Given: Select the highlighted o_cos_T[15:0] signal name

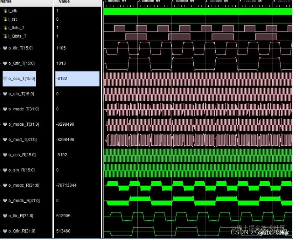Looking at the screenshot, I should [22, 79].
